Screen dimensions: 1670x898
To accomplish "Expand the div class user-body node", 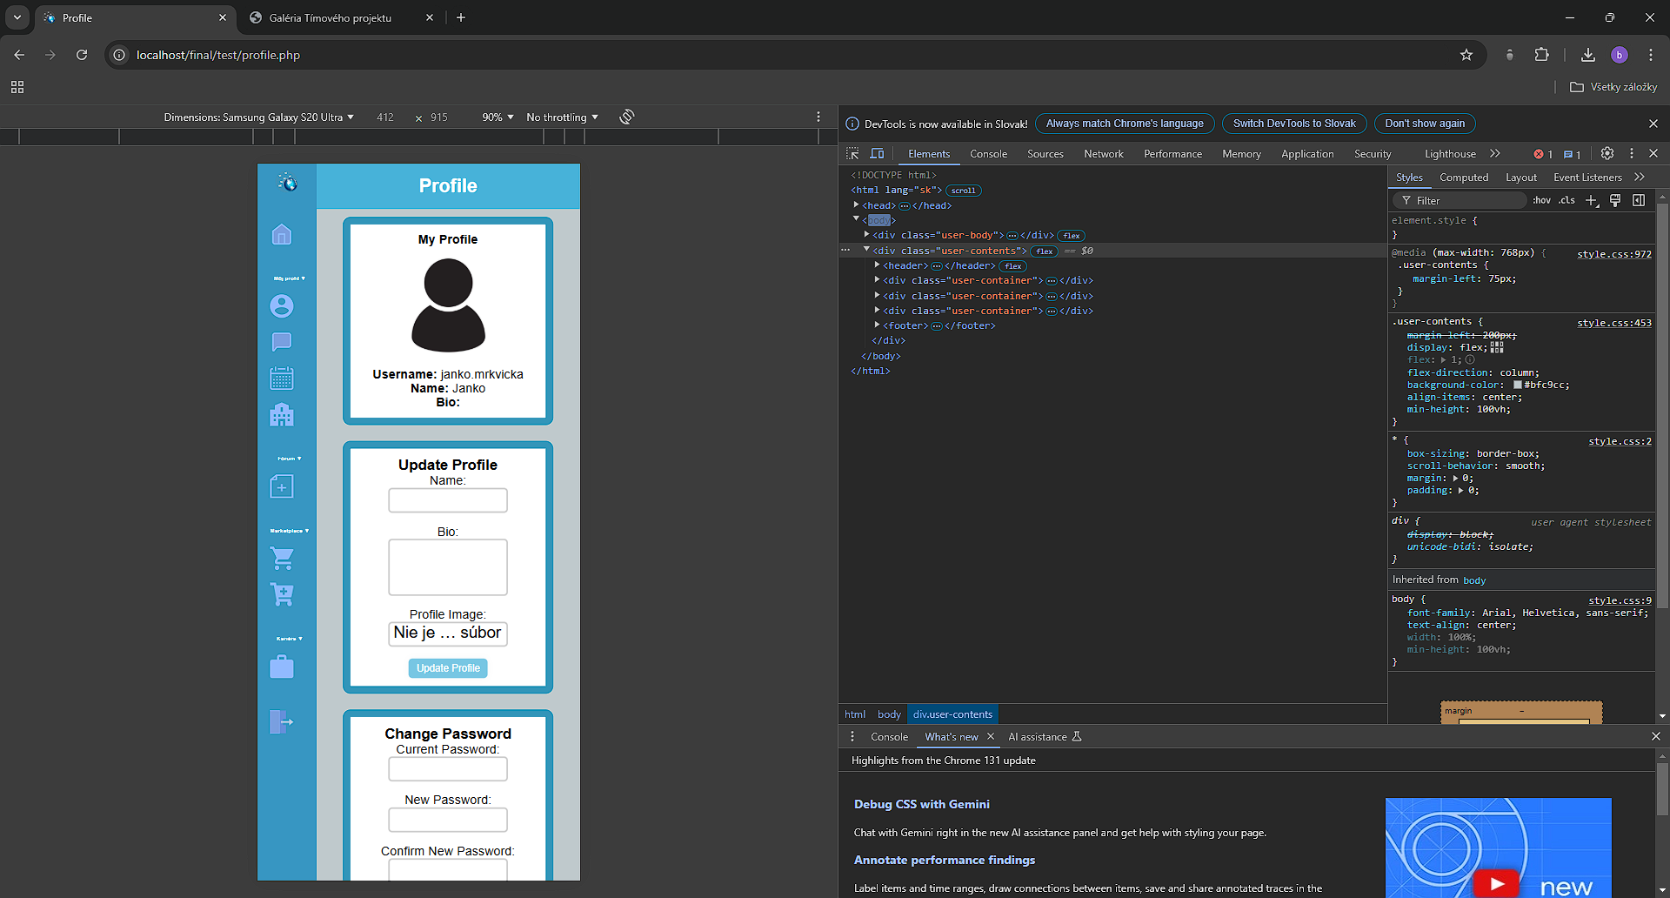I will pos(866,235).
